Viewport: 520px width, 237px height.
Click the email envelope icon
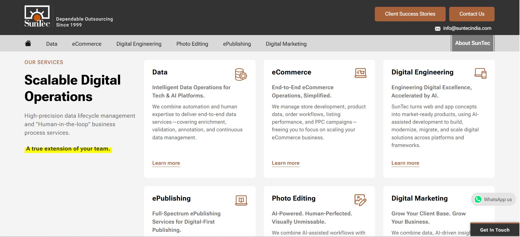438,29
